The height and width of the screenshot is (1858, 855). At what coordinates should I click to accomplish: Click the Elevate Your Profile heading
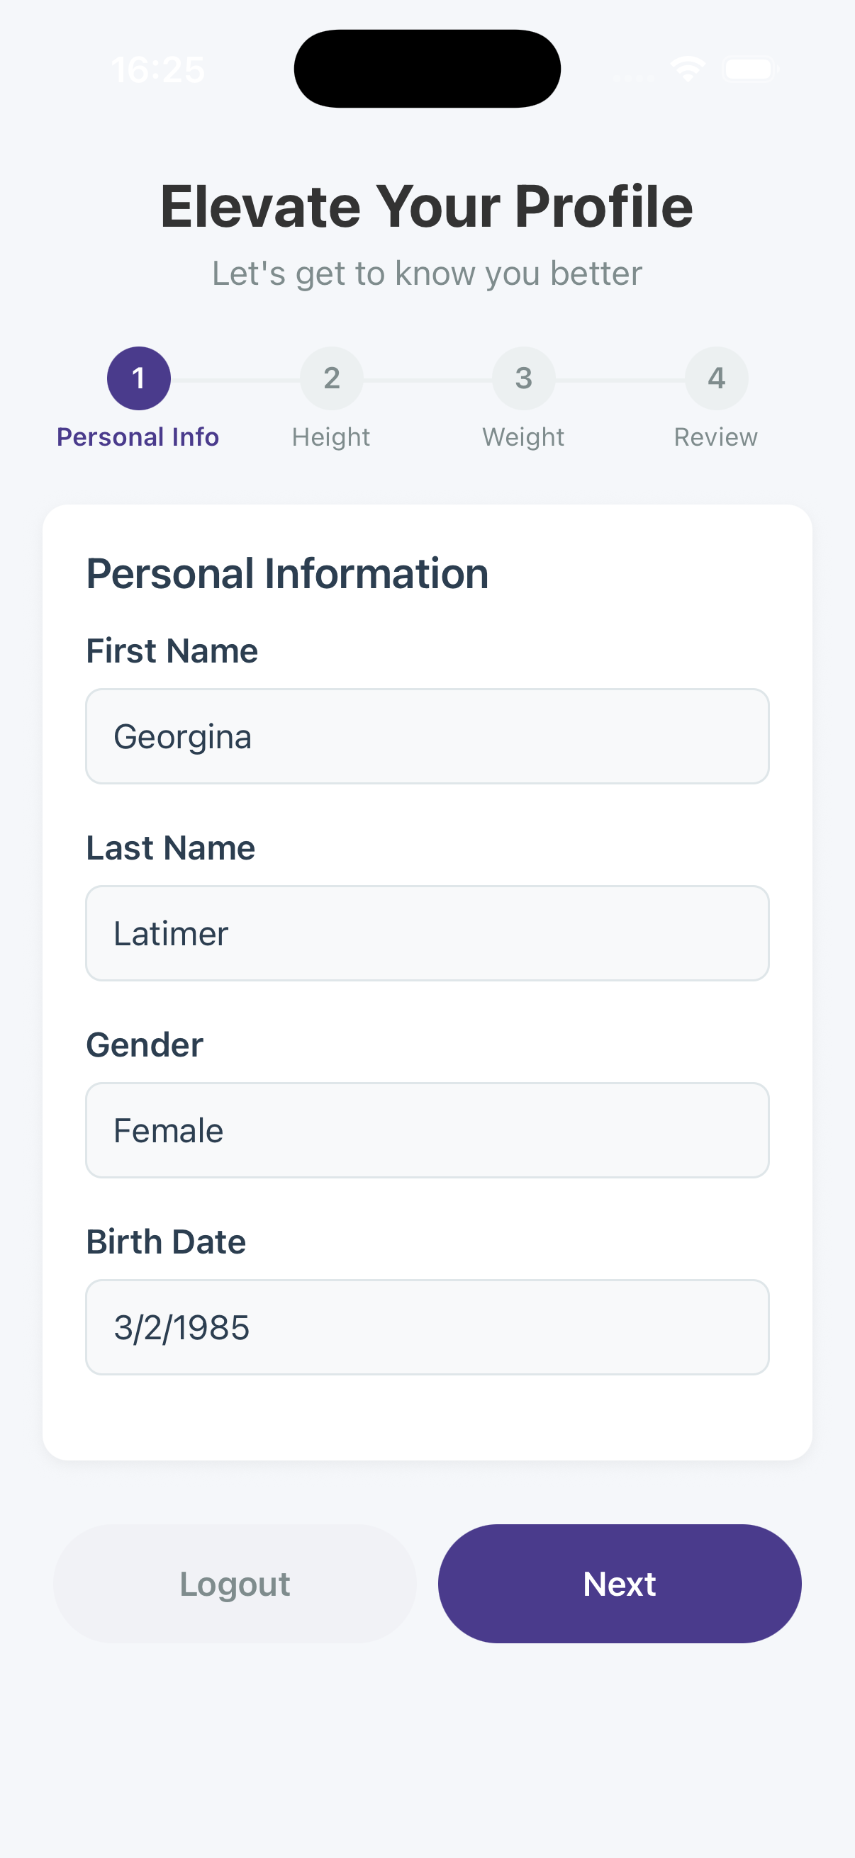[427, 205]
